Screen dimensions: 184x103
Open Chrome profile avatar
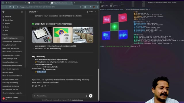[94, 7]
